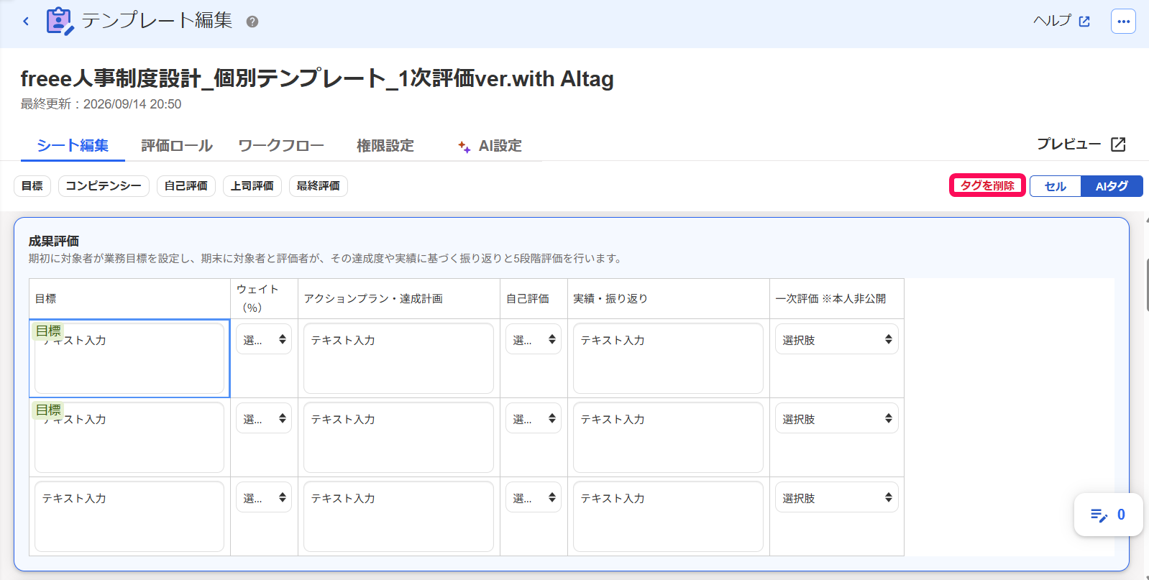Click the second row 実績・振り返り text input
This screenshot has height=580, width=1149.
(669, 438)
